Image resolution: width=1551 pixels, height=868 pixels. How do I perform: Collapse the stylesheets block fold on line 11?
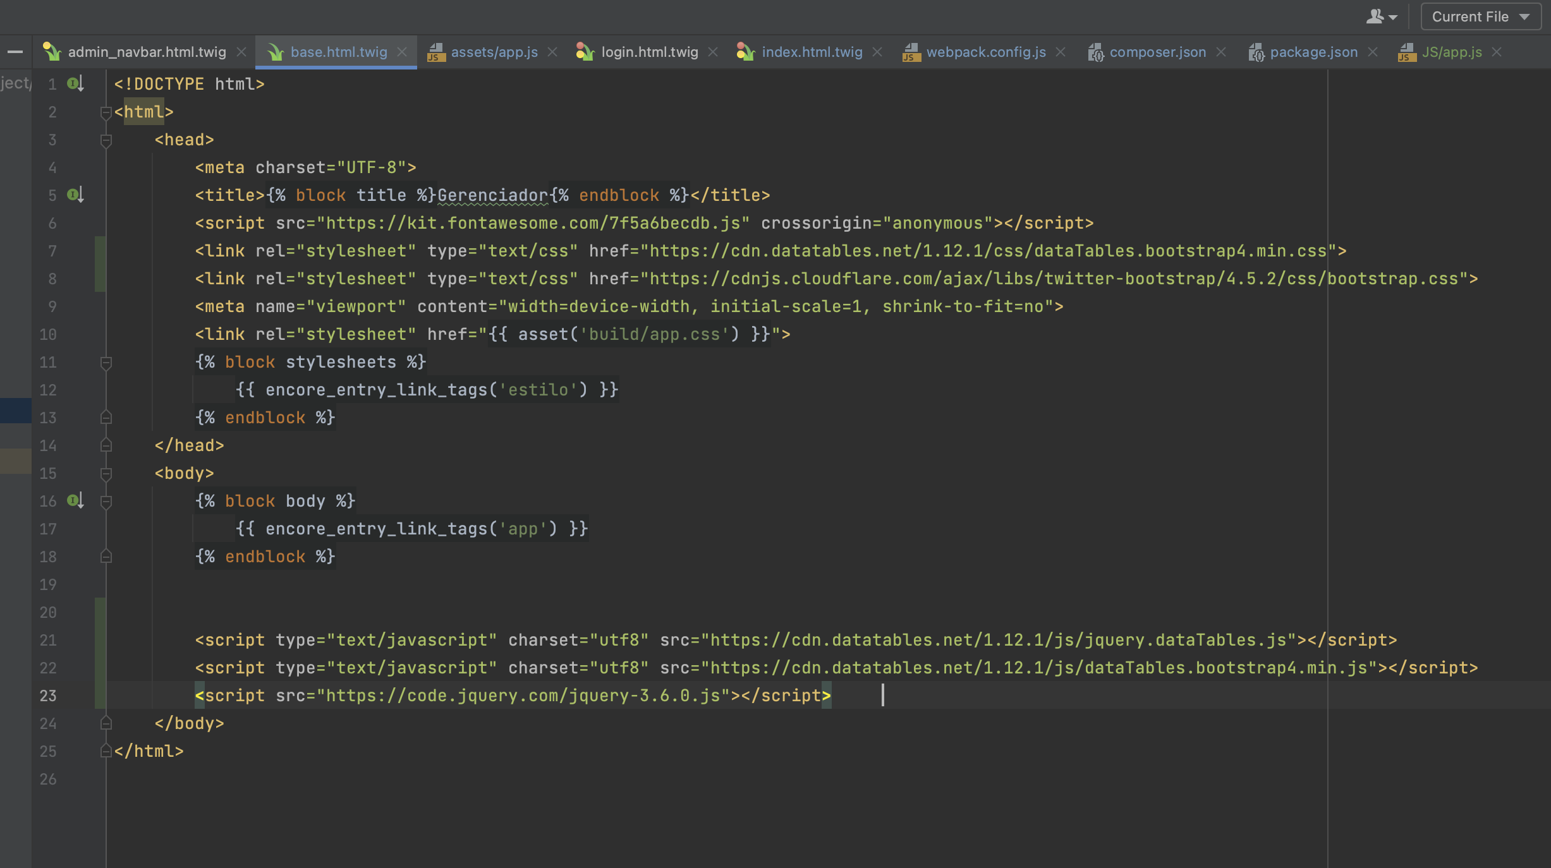point(106,363)
